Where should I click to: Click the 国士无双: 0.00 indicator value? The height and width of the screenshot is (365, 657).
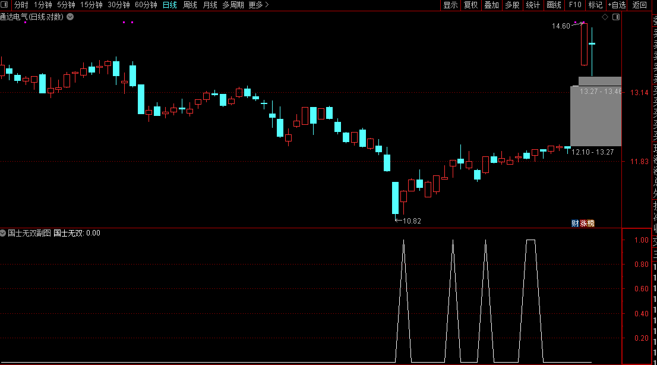click(x=77, y=233)
